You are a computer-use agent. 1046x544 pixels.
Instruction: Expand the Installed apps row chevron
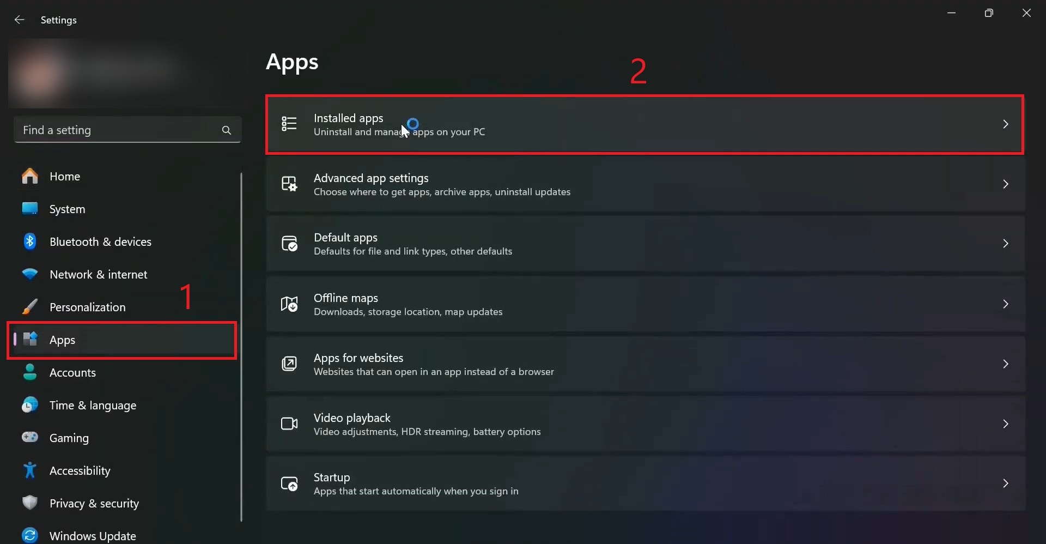tap(1006, 124)
